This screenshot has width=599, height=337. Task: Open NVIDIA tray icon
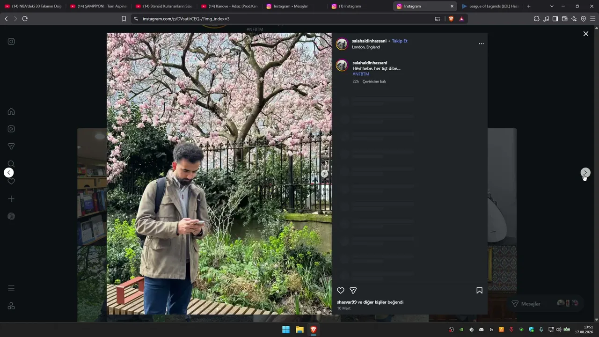pyautogui.click(x=461, y=330)
